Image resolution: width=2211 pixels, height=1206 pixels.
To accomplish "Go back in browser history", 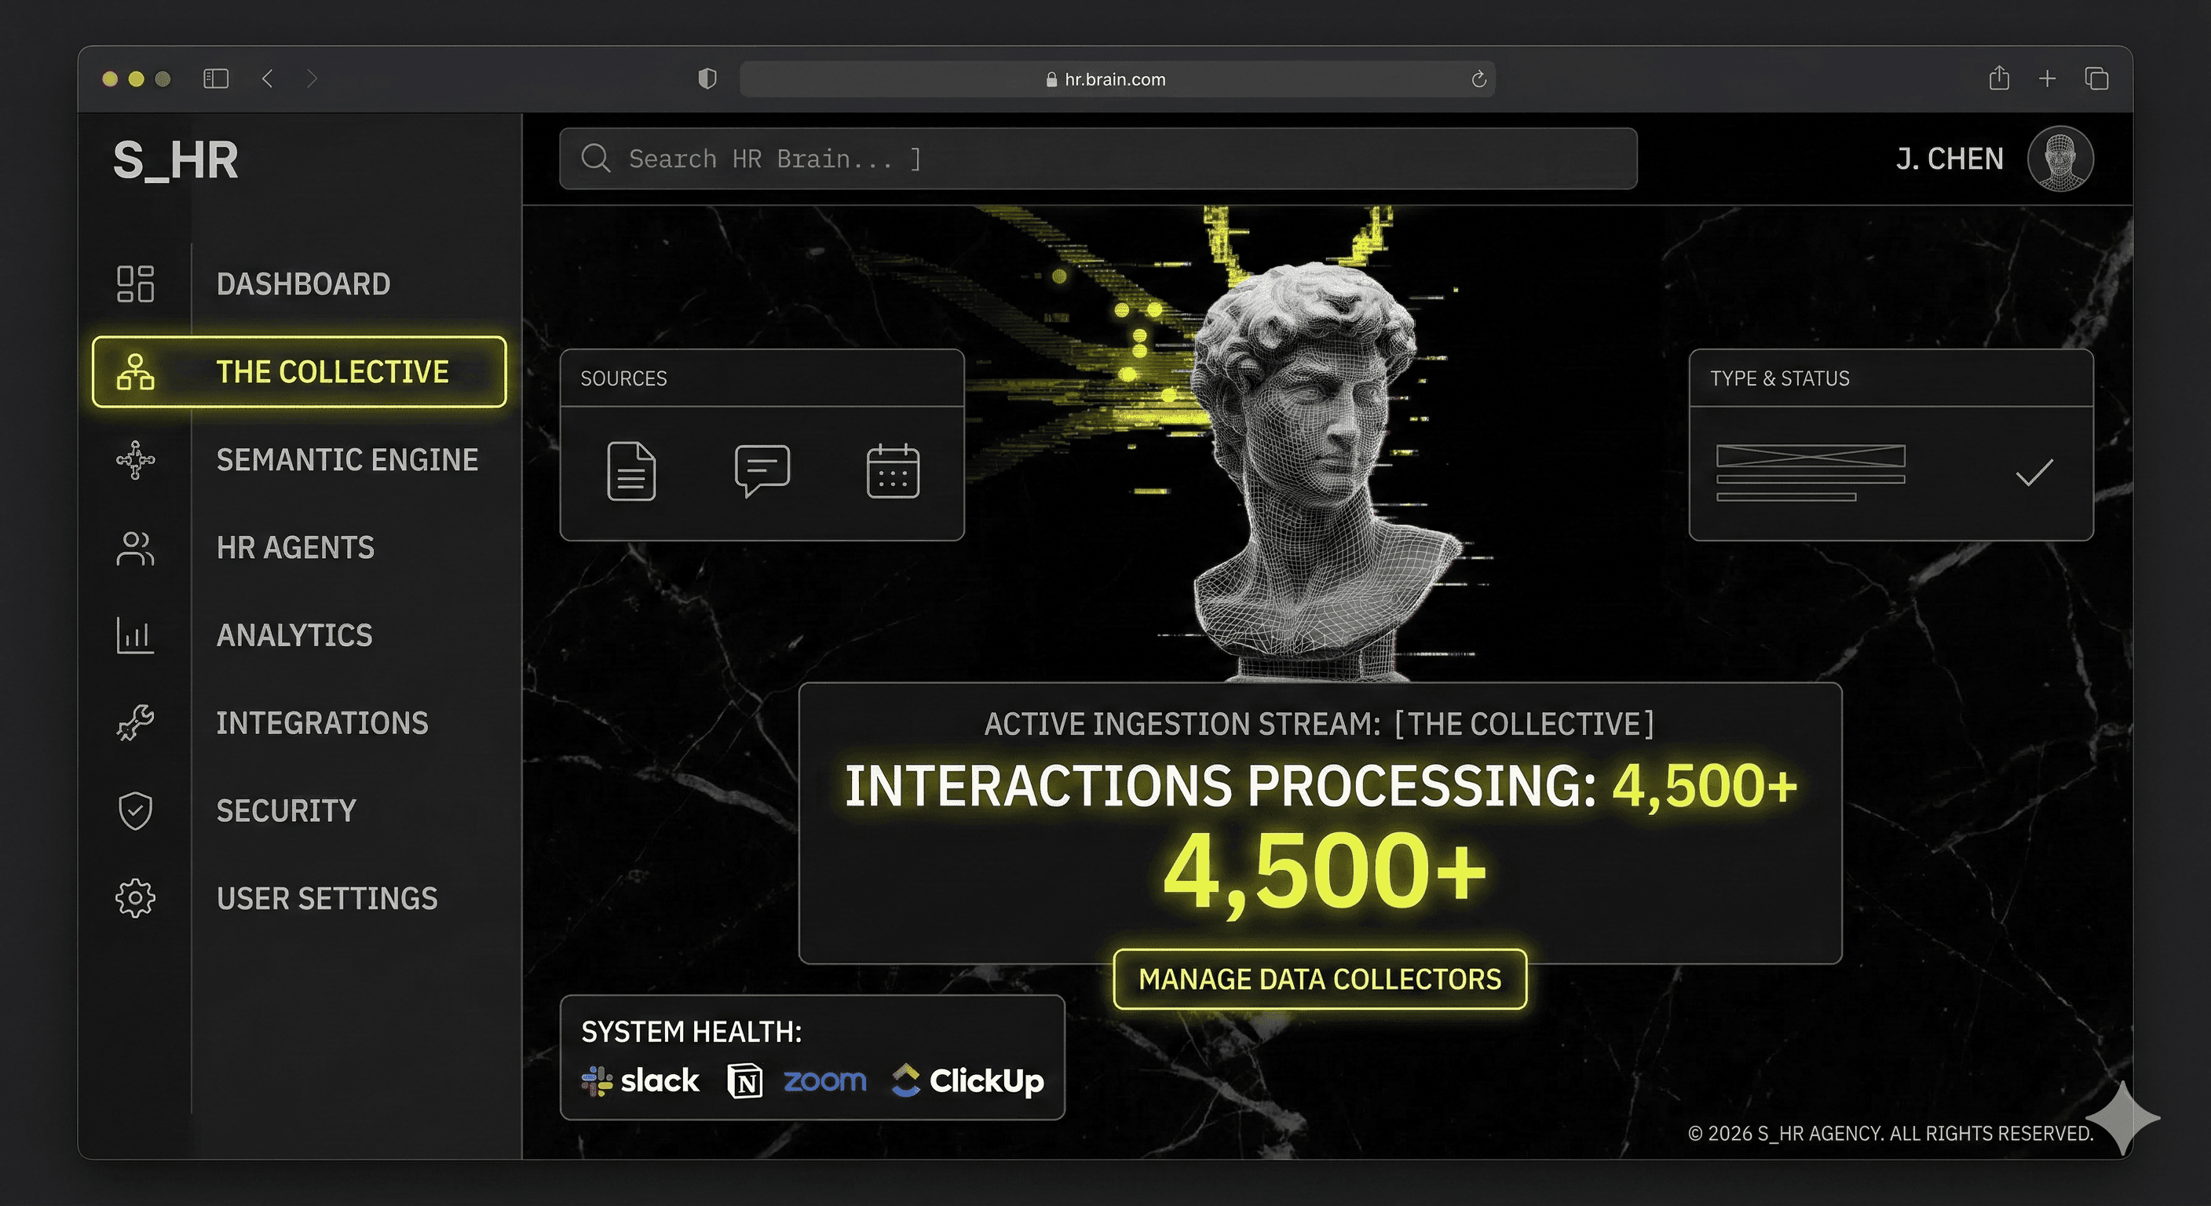I will [268, 79].
